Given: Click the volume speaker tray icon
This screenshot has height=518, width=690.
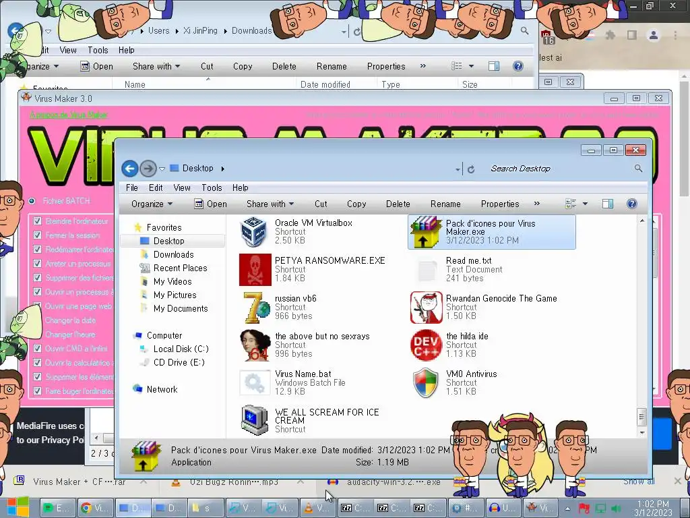Looking at the screenshot, I should click(617, 509).
